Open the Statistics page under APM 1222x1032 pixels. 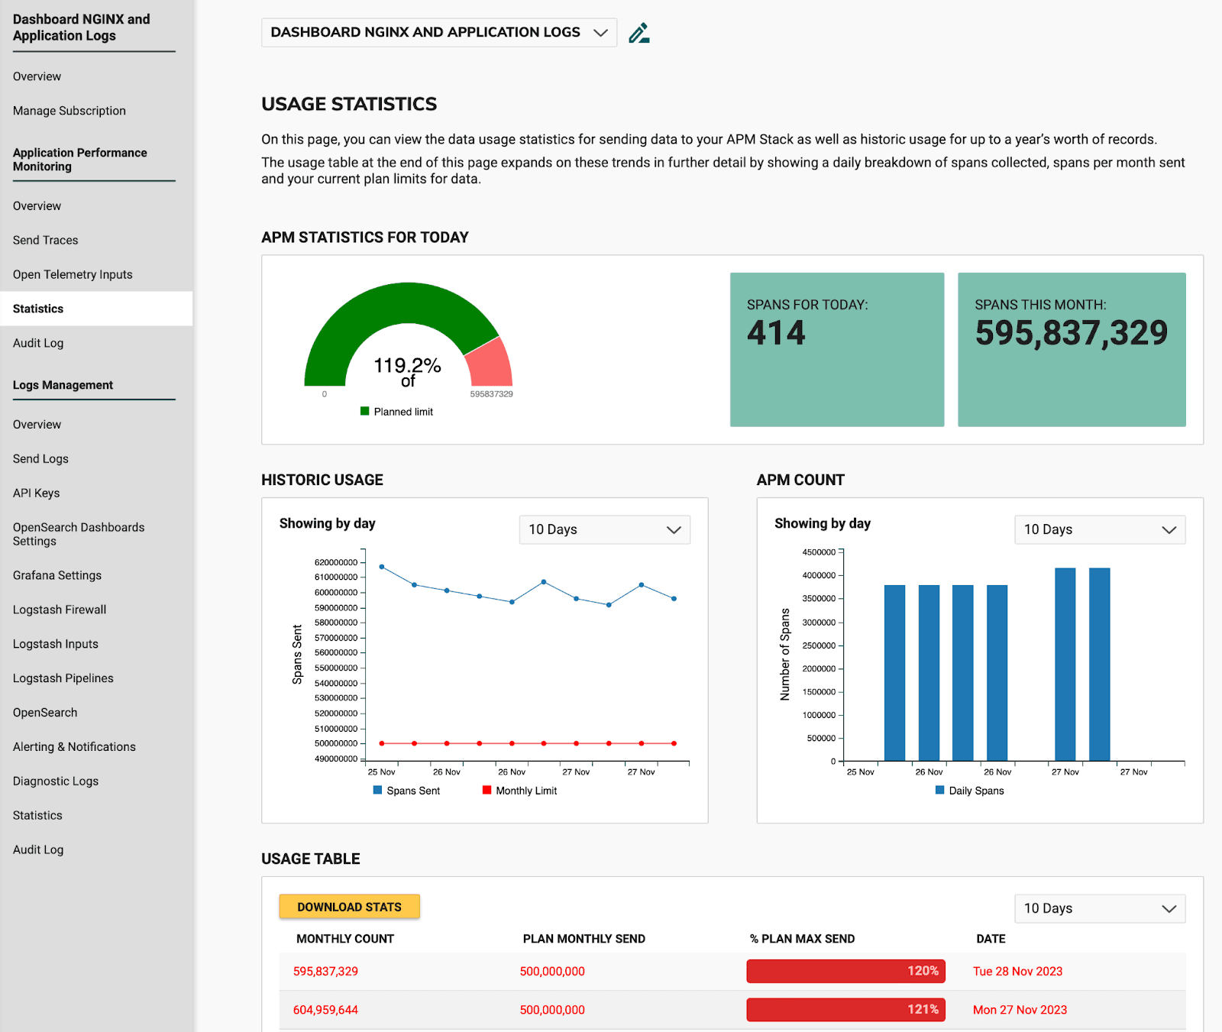[x=37, y=309]
